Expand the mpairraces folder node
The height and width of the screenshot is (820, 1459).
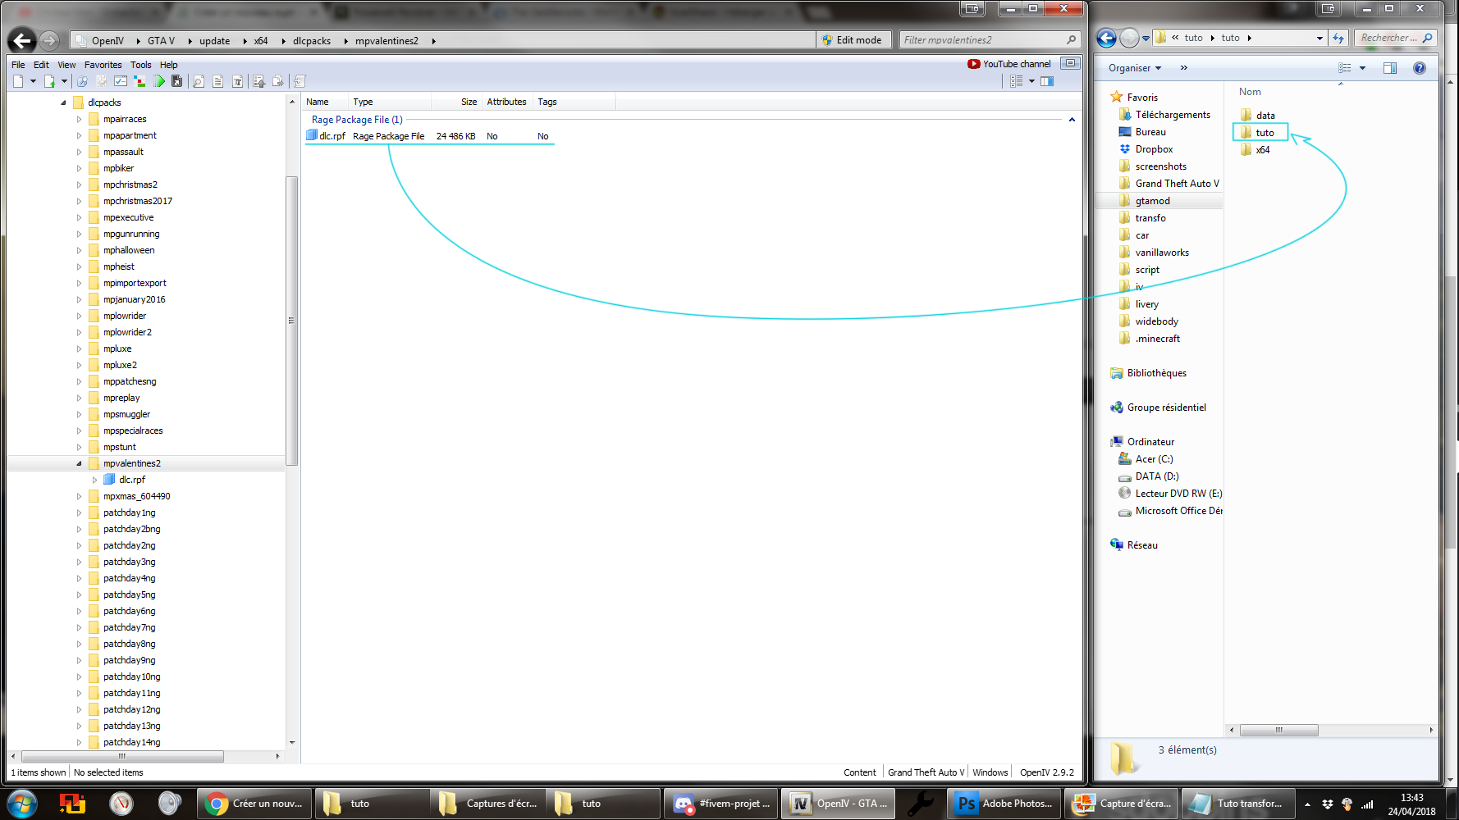tap(80, 119)
